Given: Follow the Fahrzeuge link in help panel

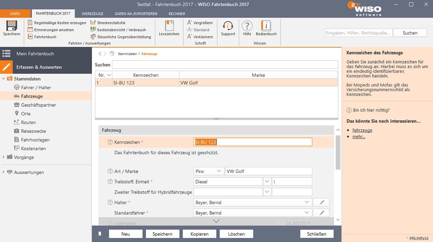Looking at the screenshot, I should pyautogui.click(x=362, y=130).
